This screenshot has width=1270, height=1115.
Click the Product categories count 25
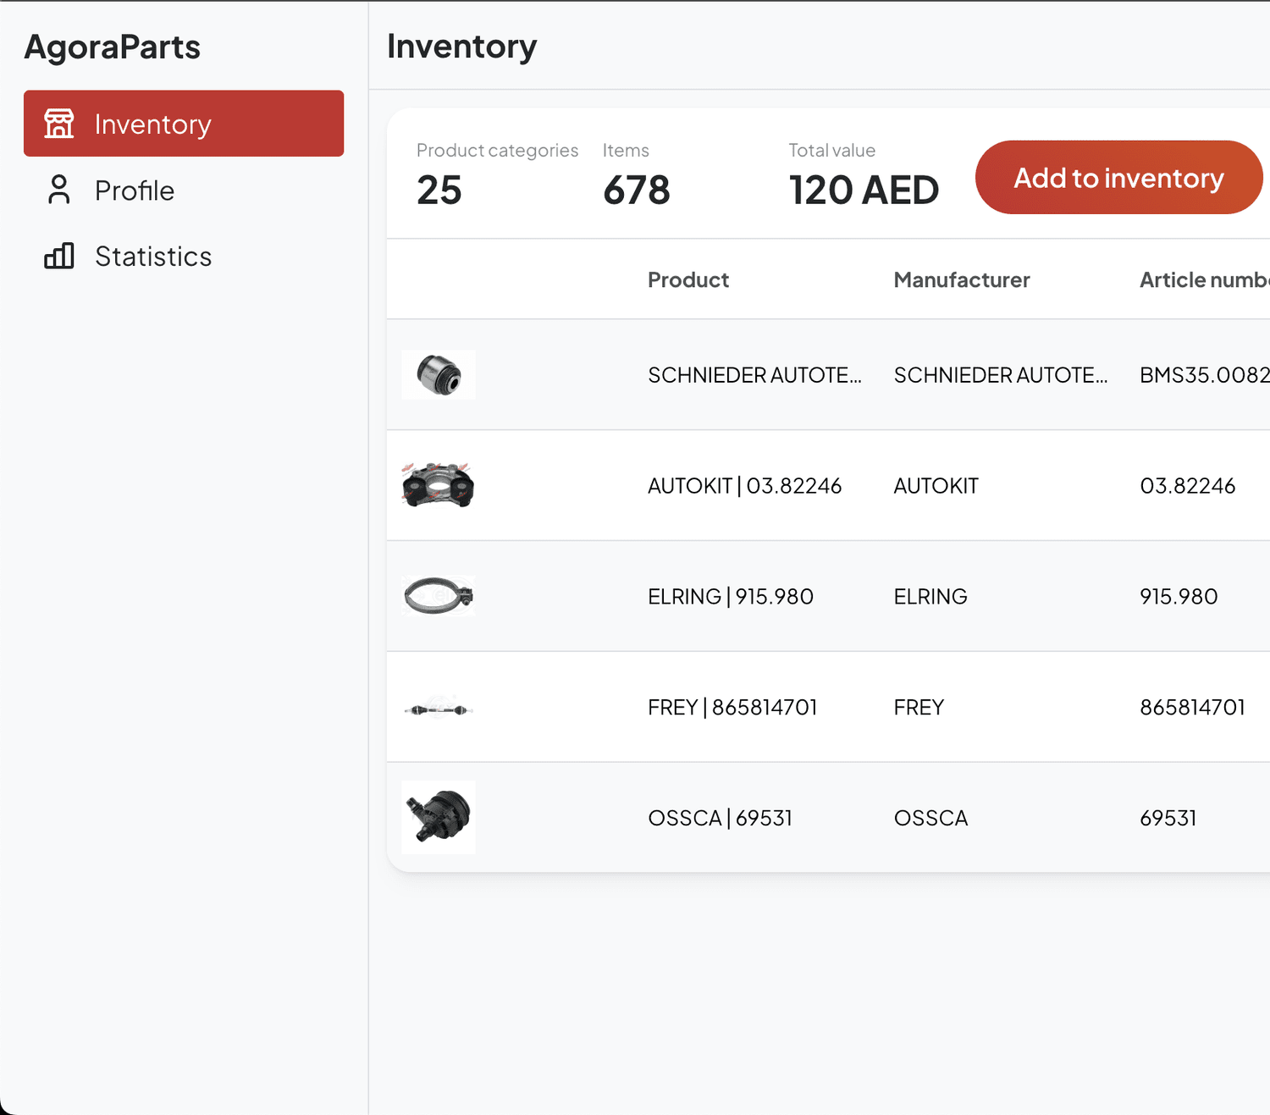[x=439, y=190]
